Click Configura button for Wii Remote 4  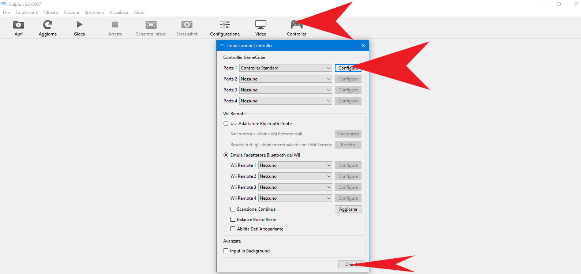[348, 198]
